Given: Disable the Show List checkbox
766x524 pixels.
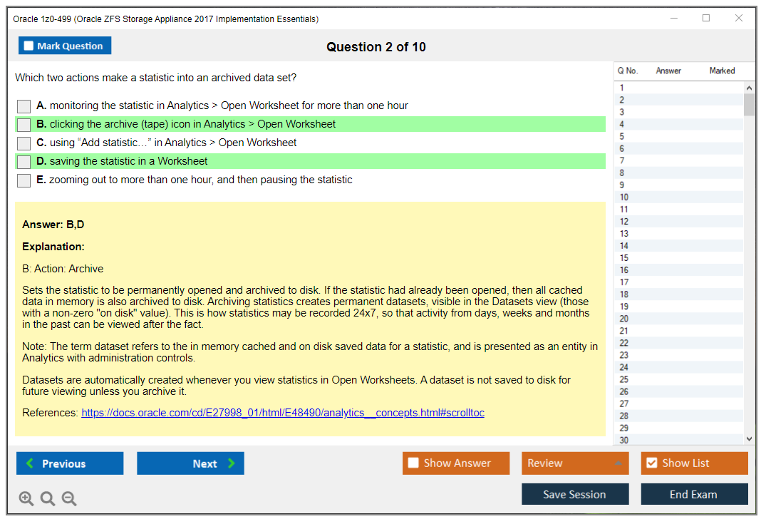Looking at the screenshot, I should tap(651, 463).
